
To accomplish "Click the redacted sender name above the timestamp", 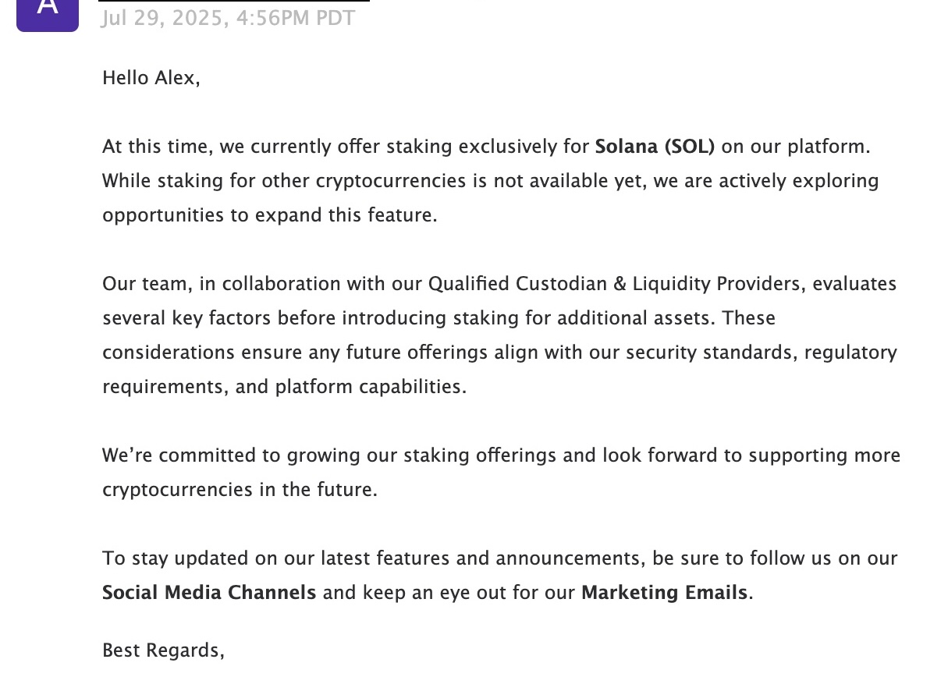I will click(x=234, y=2).
